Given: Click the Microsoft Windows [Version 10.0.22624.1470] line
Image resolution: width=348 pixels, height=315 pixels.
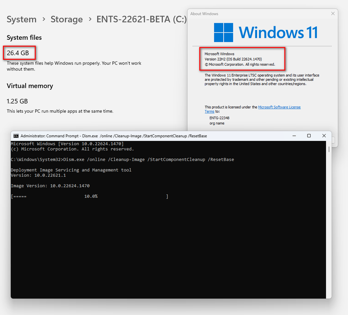Looking at the screenshot, I should tap(67, 144).
